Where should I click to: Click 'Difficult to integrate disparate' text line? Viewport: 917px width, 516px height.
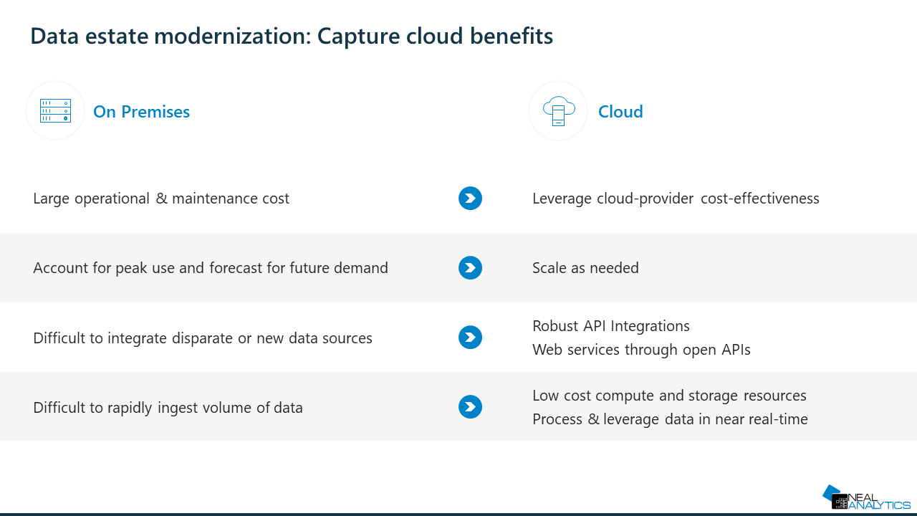(203, 338)
